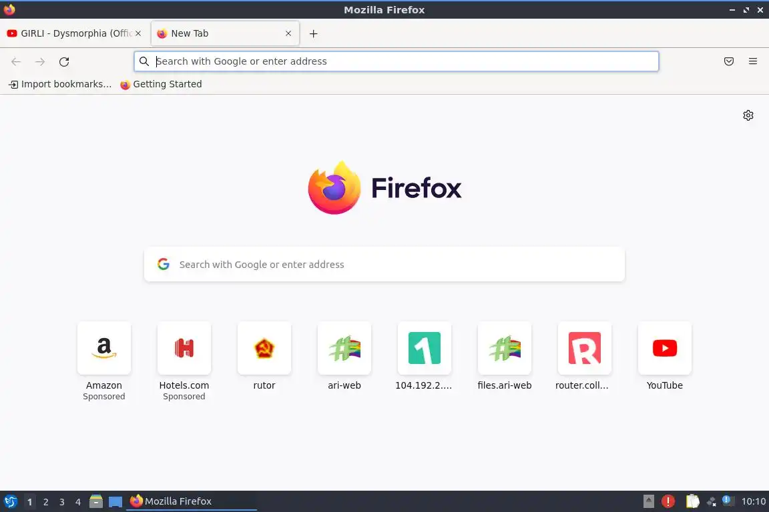Click the blue update notifier tray icon
The height and width of the screenshot is (512, 769).
click(728, 501)
